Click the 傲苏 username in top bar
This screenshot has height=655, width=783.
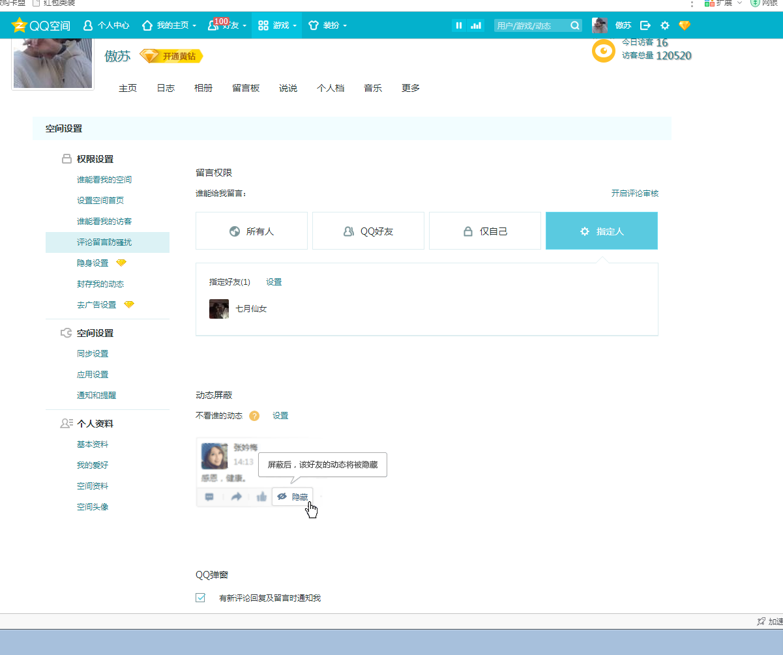coord(623,25)
